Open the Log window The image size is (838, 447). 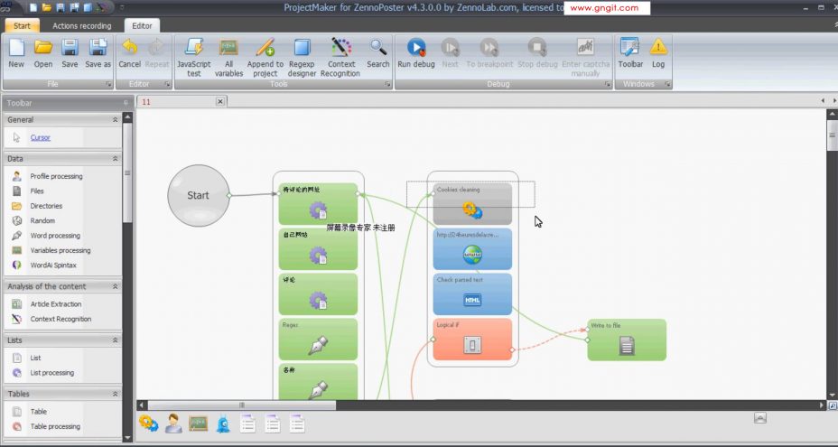coord(658,53)
